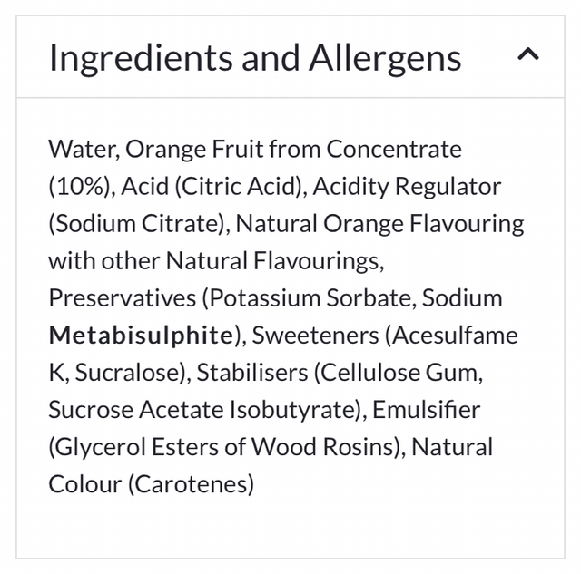
Task: Click the "Ingredients and Allergens" heading text
Action: (255, 58)
